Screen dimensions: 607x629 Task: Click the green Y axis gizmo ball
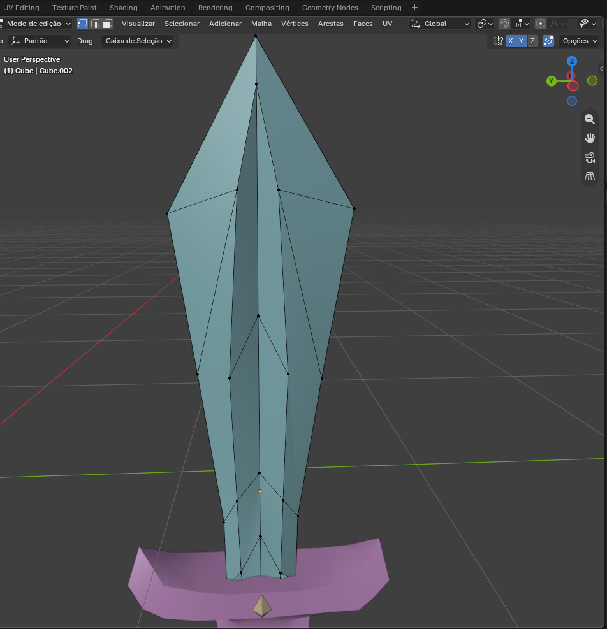(552, 81)
